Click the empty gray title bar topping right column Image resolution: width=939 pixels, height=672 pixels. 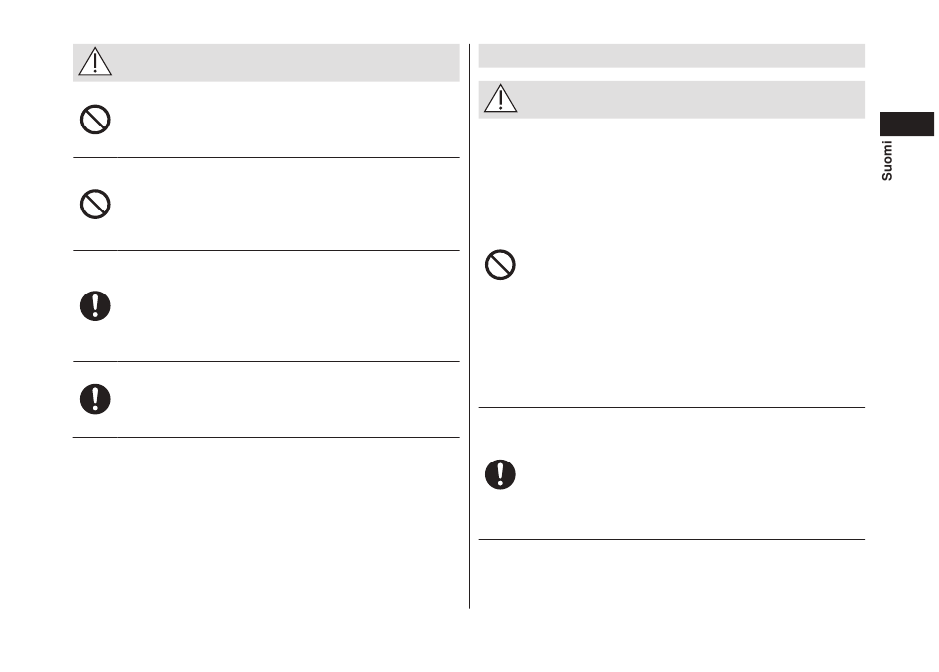click(x=672, y=55)
